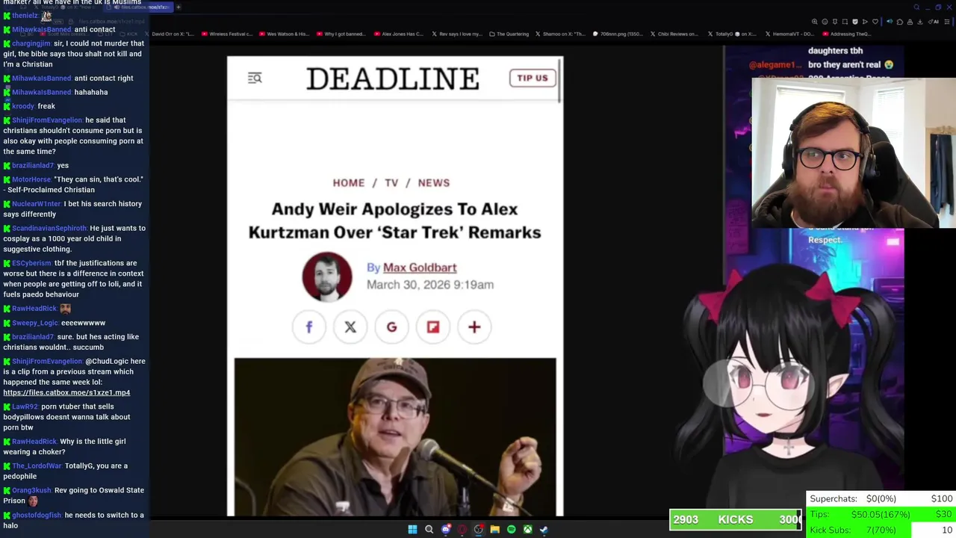Open more sharing options plus icon
The width and height of the screenshot is (956, 538).
tap(474, 327)
